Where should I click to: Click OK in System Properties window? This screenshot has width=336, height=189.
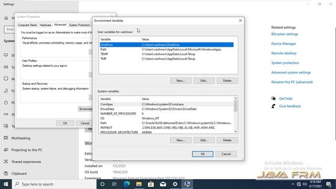[x=65, y=123]
